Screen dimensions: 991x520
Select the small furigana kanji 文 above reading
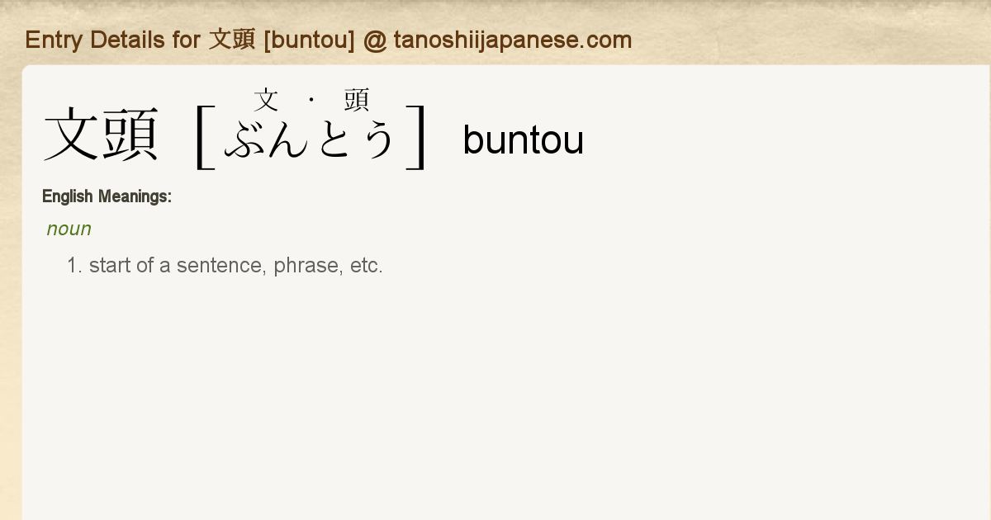point(266,100)
